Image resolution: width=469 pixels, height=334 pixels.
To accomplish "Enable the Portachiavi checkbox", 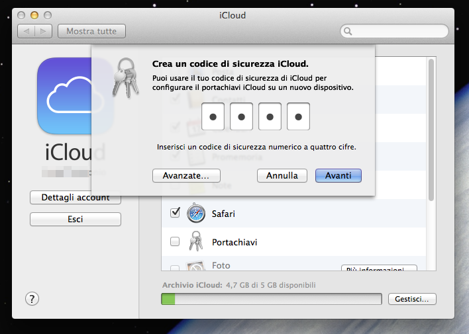I will tap(175, 241).
